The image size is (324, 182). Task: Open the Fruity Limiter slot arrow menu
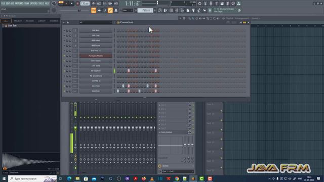click(159, 132)
